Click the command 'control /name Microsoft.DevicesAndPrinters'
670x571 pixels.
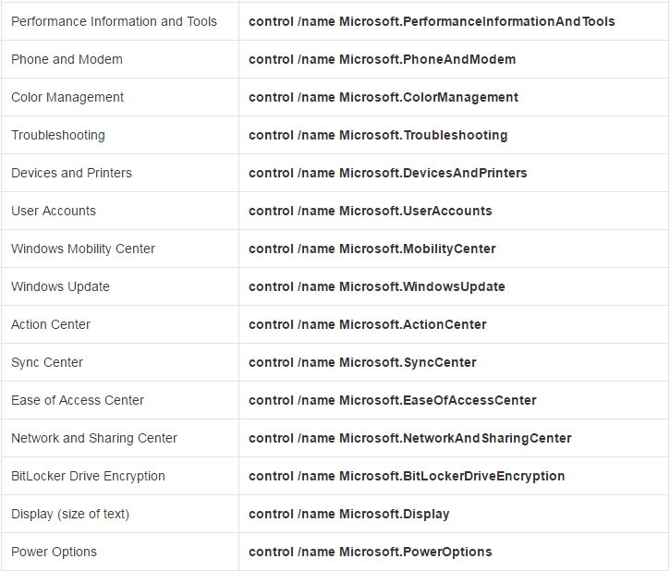coord(387,173)
